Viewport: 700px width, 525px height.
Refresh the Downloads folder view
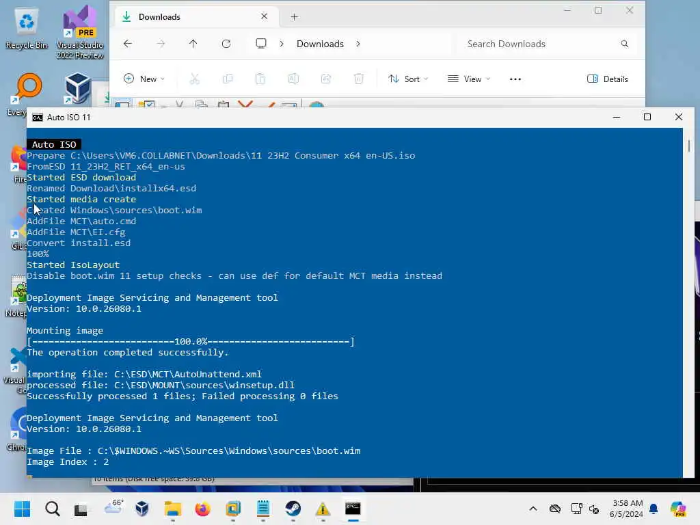tap(226, 44)
